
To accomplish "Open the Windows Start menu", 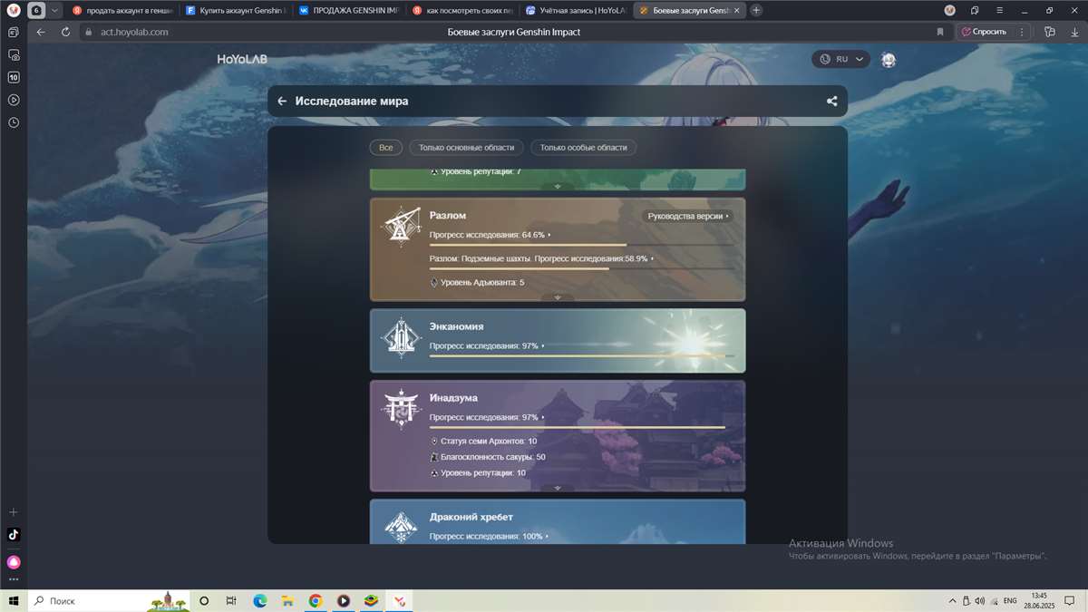I will pyautogui.click(x=13, y=600).
